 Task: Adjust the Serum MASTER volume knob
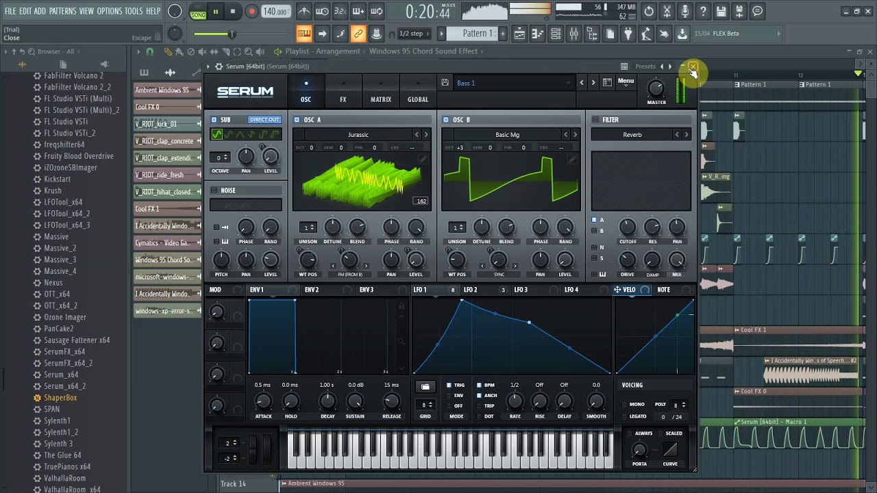pyautogui.click(x=656, y=88)
